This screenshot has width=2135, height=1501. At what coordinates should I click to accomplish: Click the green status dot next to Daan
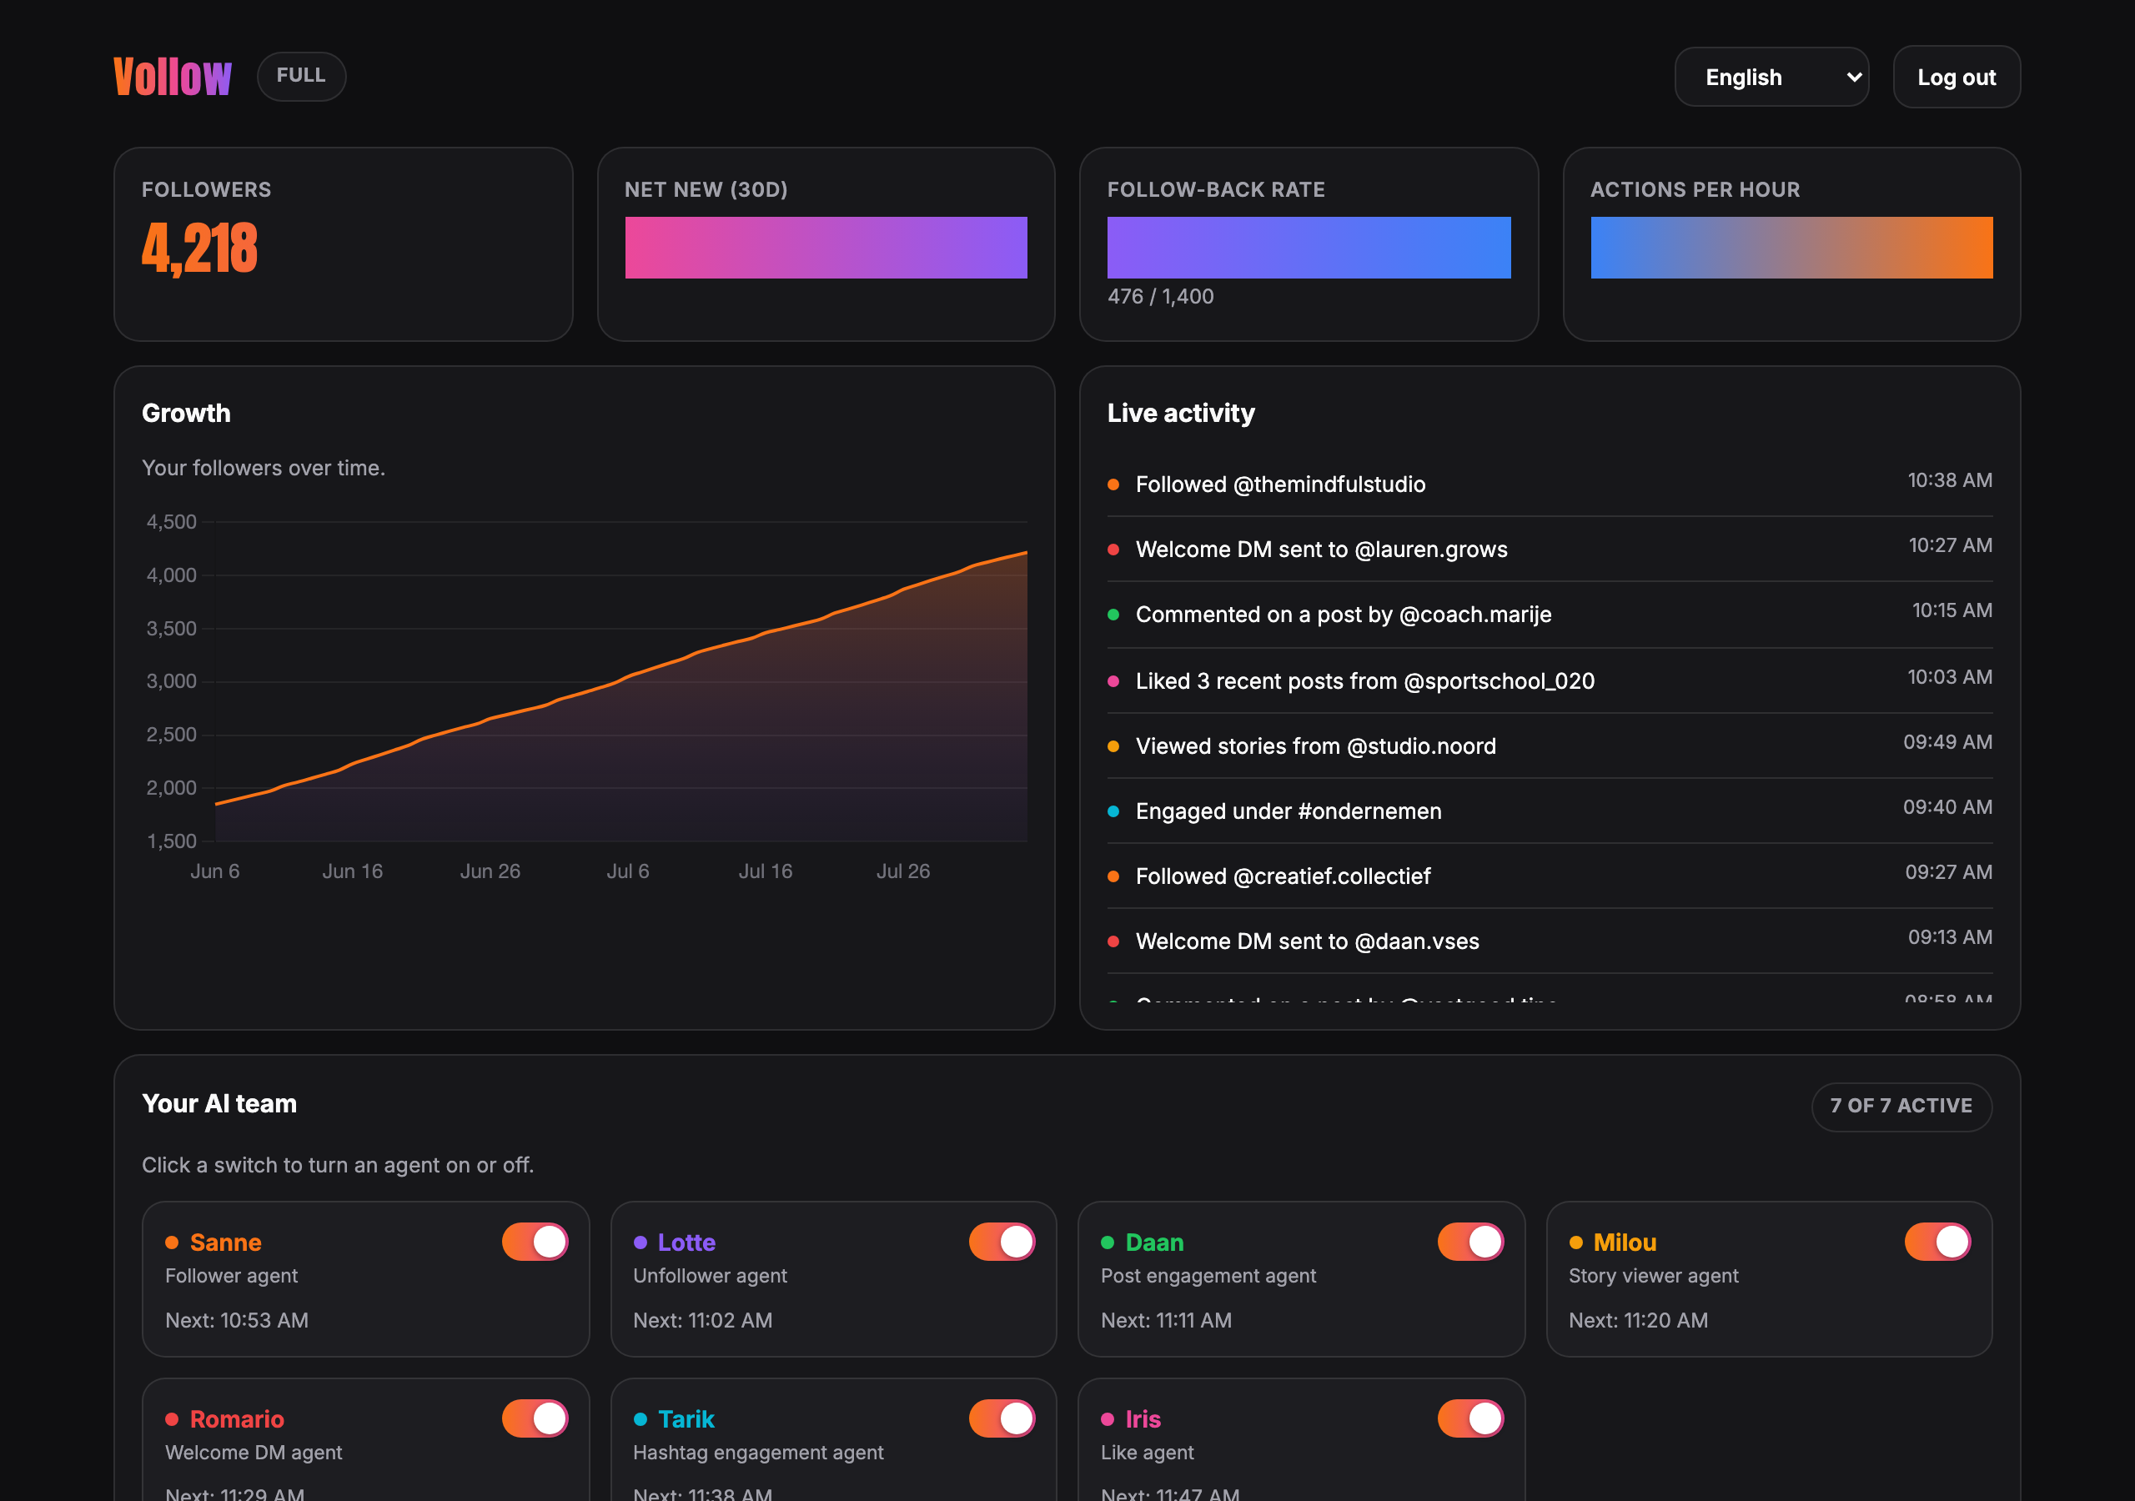click(1108, 1242)
